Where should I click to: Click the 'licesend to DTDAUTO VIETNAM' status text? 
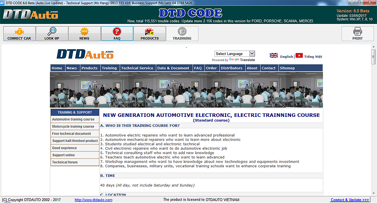pyautogui.click(x=201, y=200)
